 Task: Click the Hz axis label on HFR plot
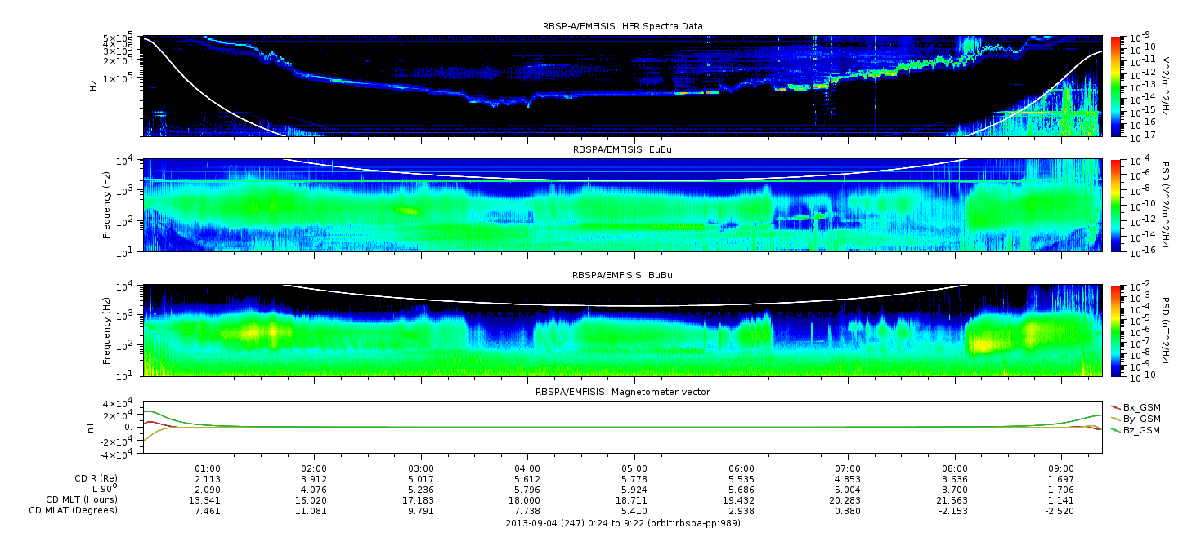[x=93, y=83]
